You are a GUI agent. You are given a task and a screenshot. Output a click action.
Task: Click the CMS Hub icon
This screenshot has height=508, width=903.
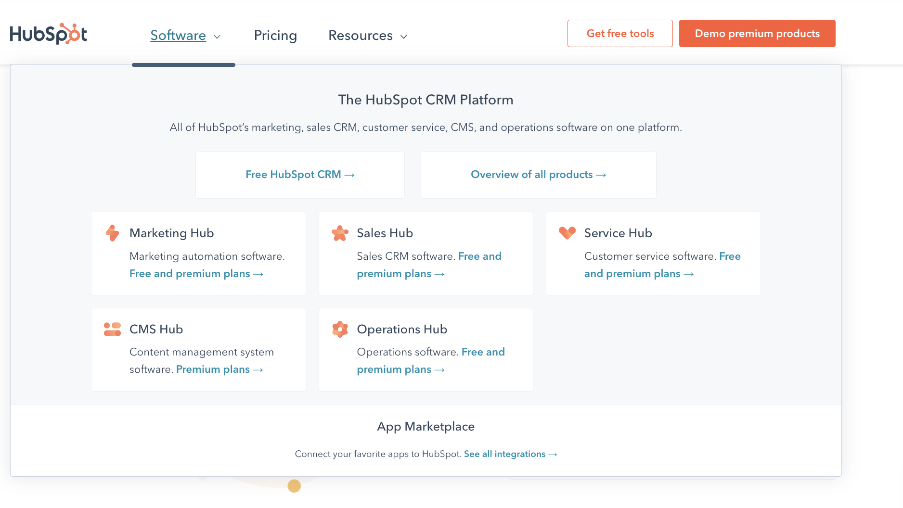pyautogui.click(x=112, y=329)
